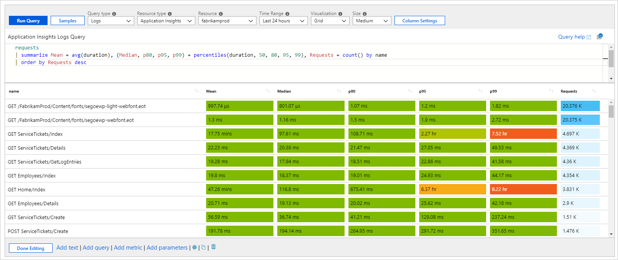The image size is (618, 260).
Task: Open the Size dropdown set to Medium
Action: pos(372,21)
